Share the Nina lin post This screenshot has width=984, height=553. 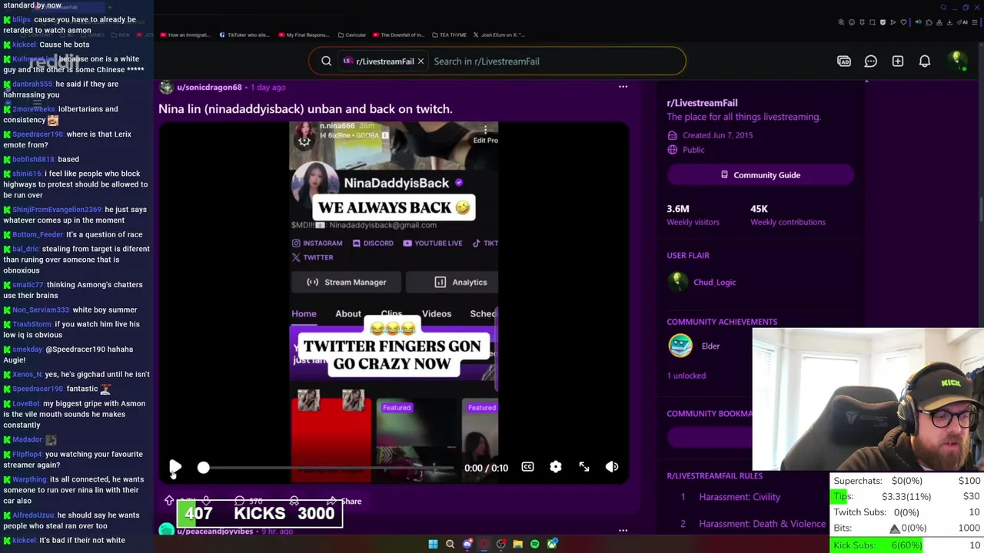[344, 501]
